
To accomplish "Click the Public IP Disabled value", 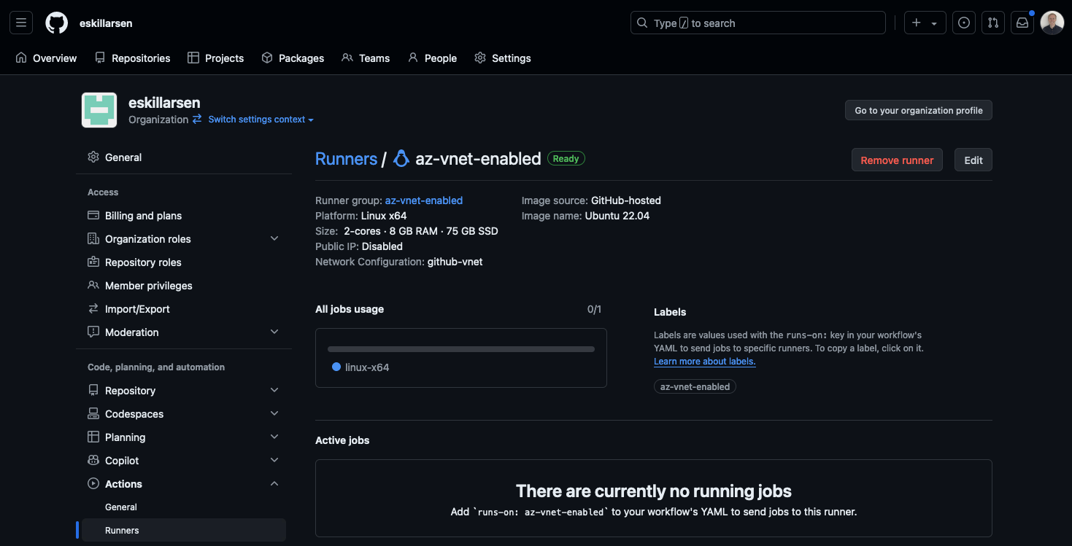I will (x=382, y=246).
